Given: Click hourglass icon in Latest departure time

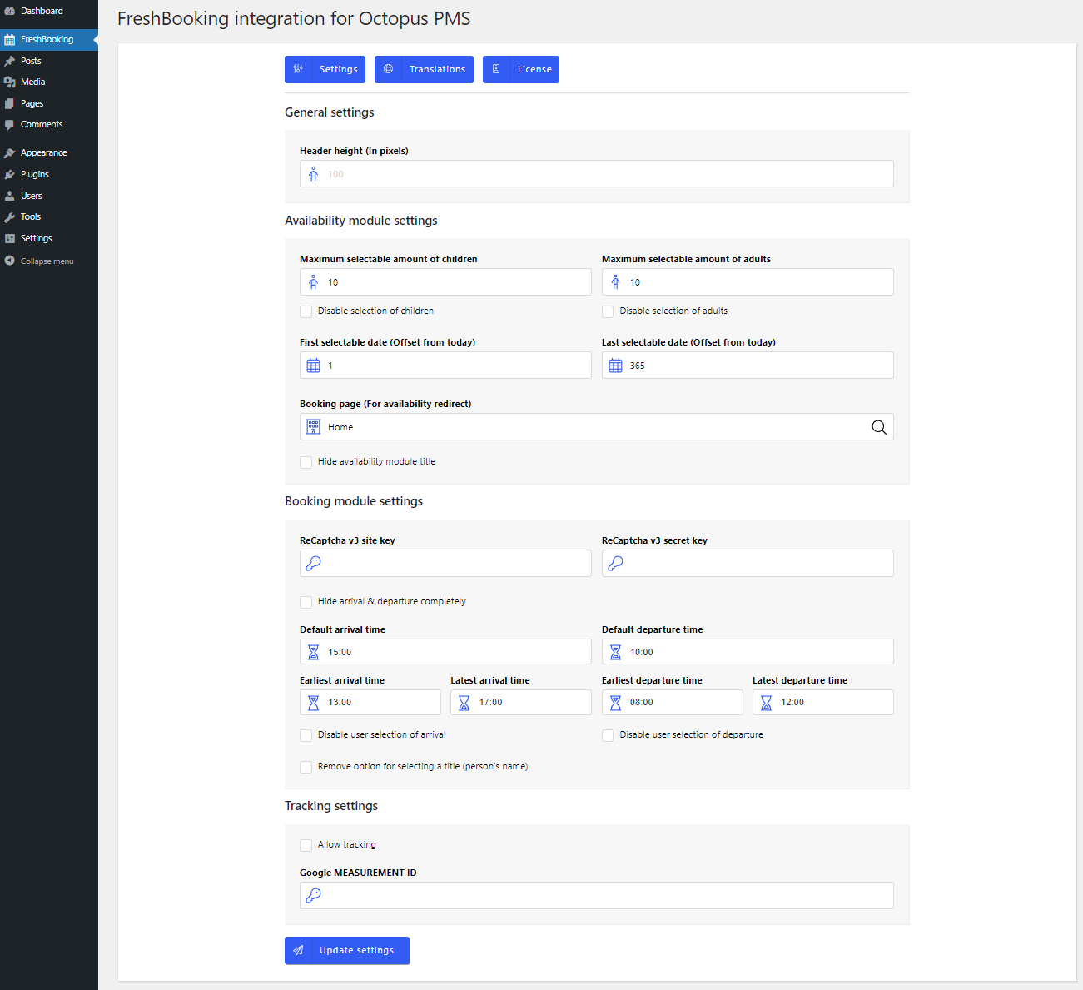Looking at the screenshot, I should coord(766,703).
